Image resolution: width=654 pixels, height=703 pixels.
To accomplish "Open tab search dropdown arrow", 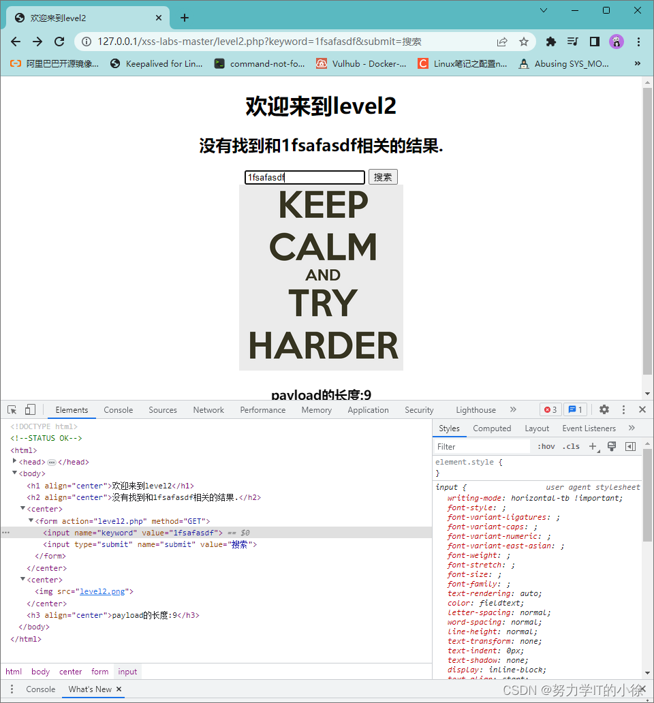I will (x=543, y=10).
